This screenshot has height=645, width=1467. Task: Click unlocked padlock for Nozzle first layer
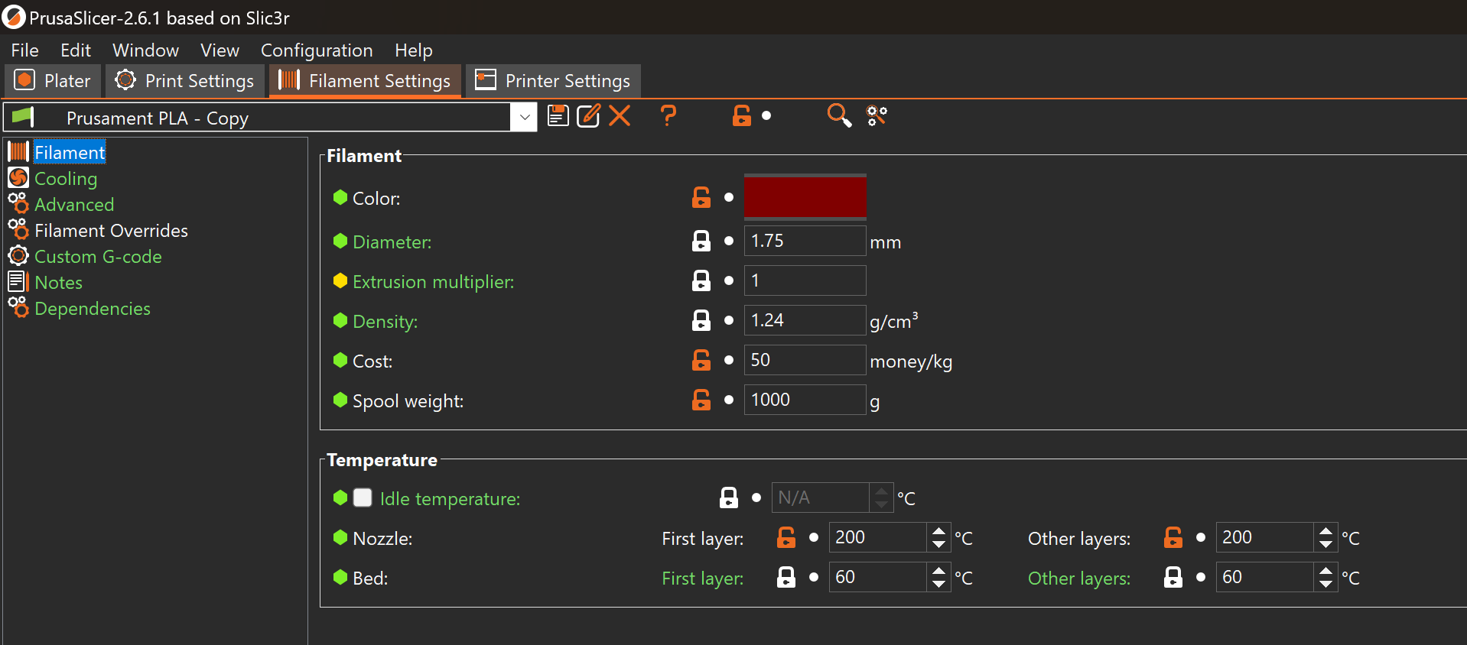pos(786,538)
